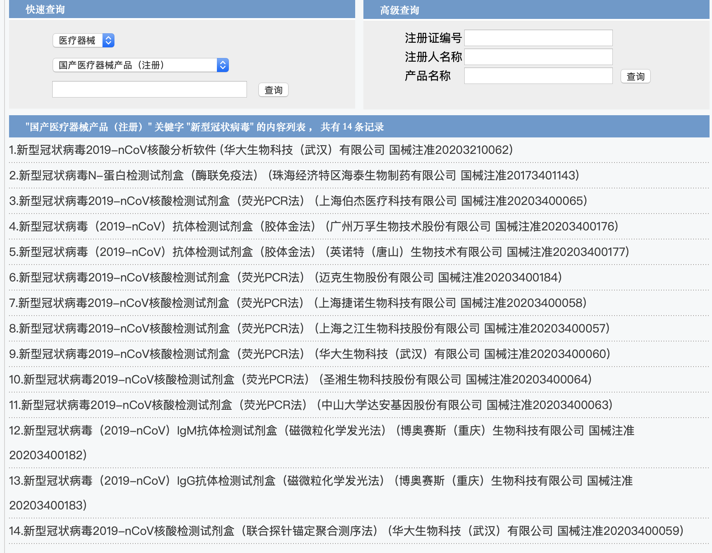Open result 8 from 上海之江生物科技
Image resolution: width=712 pixels, height=553 pixels.
coord(309,328)
